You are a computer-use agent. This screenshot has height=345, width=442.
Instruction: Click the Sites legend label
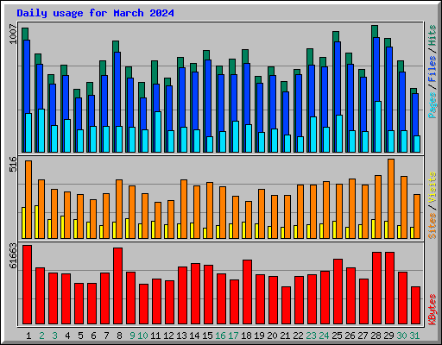pyautogui.click(x=433, y=226)
